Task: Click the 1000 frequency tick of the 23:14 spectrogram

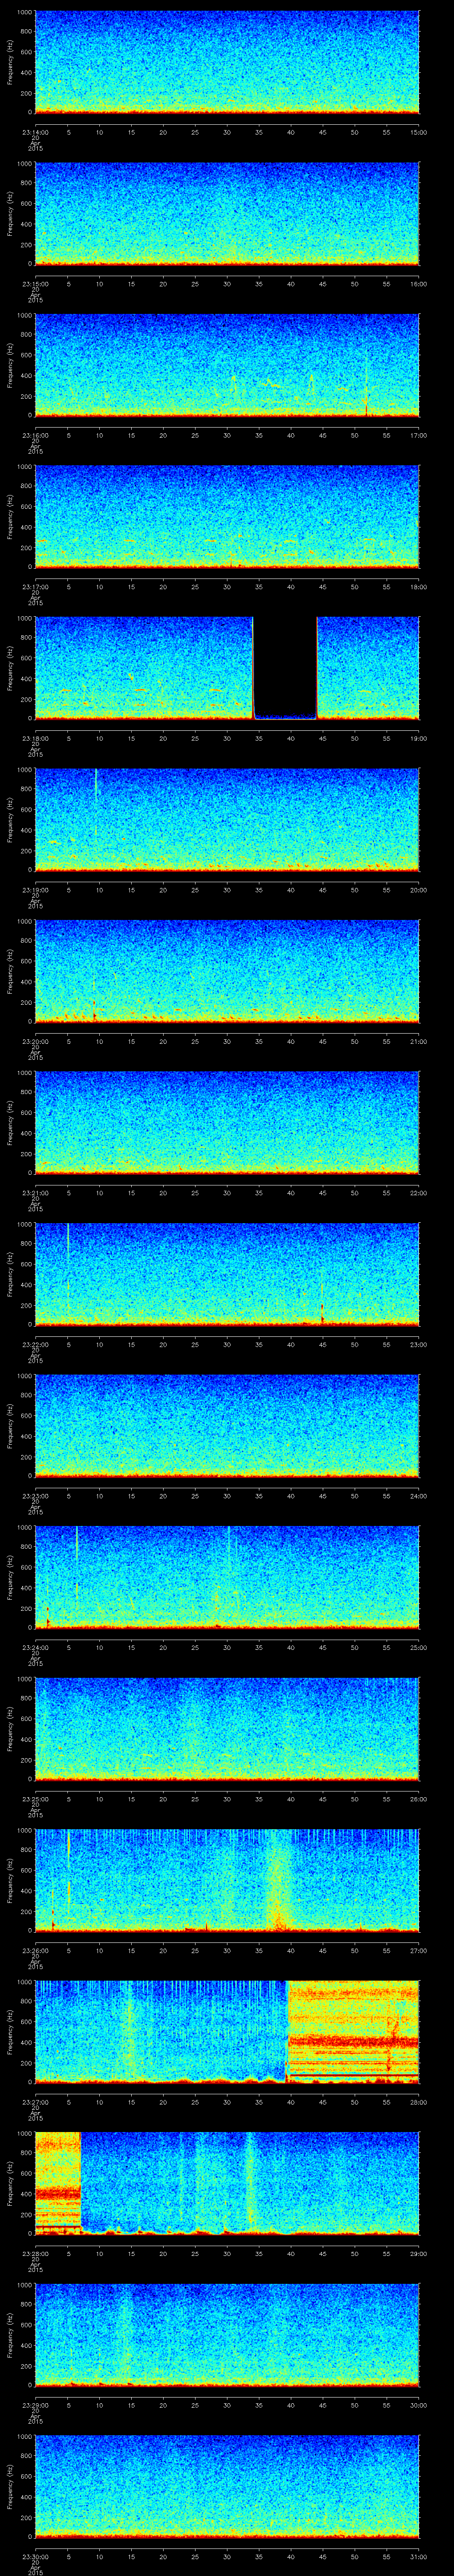Action: 24,13
